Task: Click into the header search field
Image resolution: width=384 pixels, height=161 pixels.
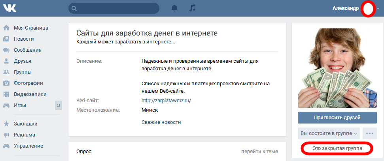Action: point(115,8)
